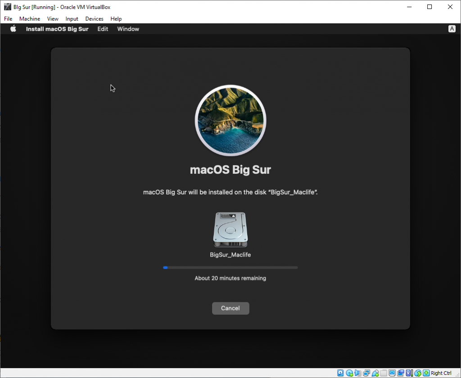Click the display status icon
461x378 pixels.
coord(392,373)
